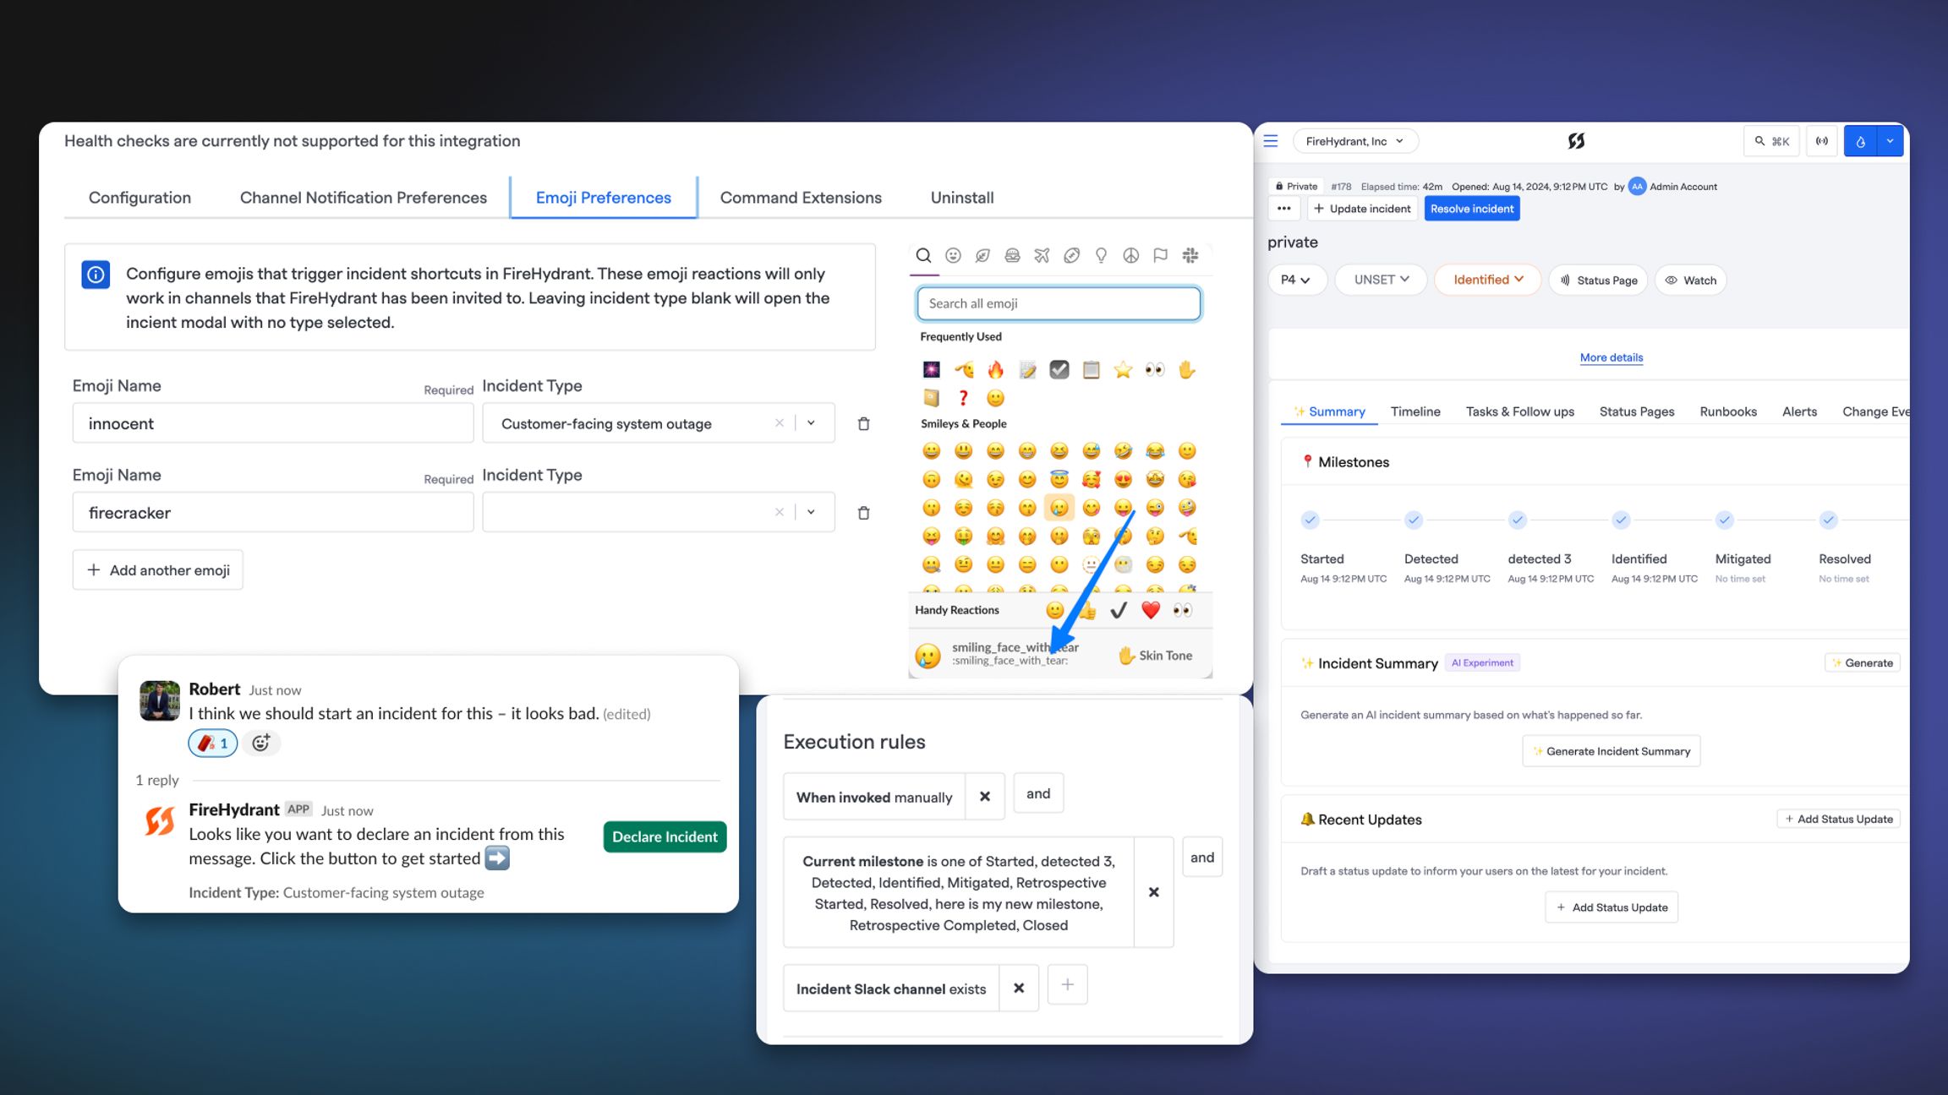
Task: Open the Identified milestone dropdown
Action: pyautogui.click(x=1487, y=280)
